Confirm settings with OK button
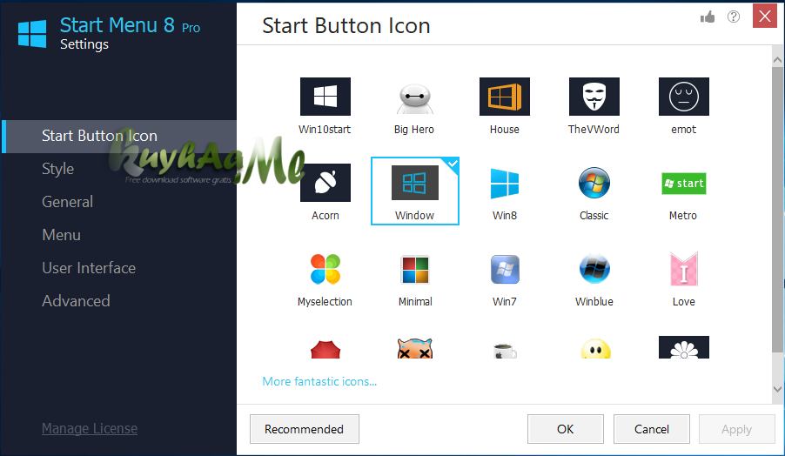 point(565,429)
